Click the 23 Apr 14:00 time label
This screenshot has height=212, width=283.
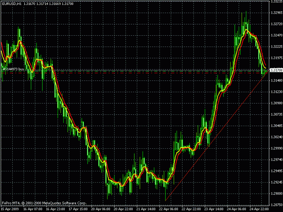pyautogui.click(x=214, y=209)
